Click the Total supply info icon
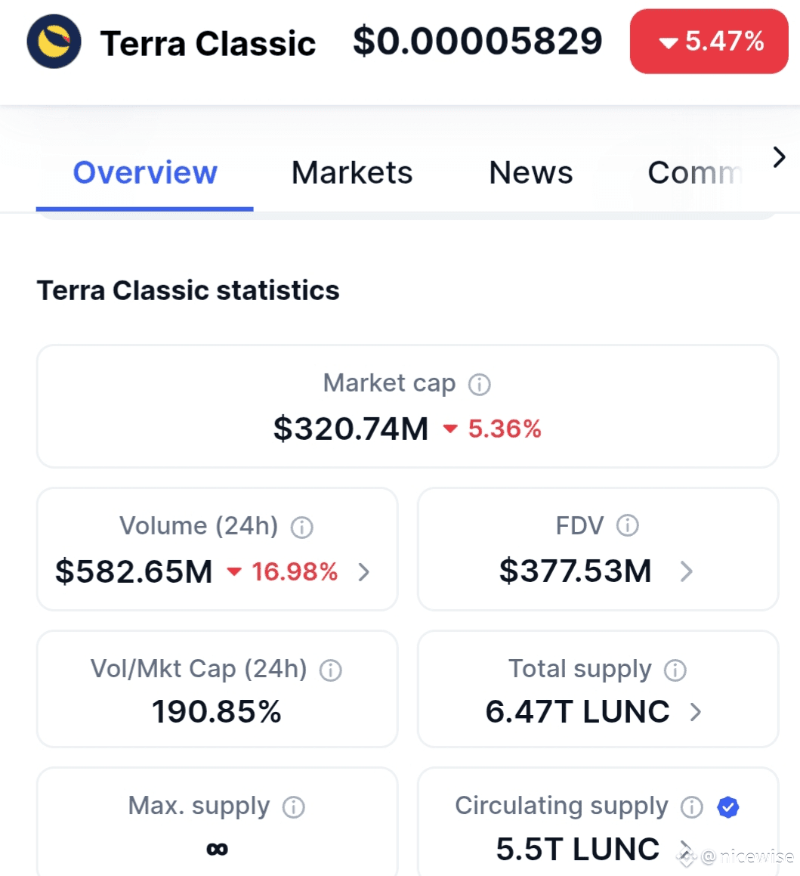This screenshot has width=800, height=876. click(x=675, y=670)
